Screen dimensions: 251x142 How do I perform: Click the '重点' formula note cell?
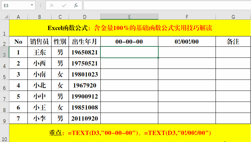click(130, 133)
